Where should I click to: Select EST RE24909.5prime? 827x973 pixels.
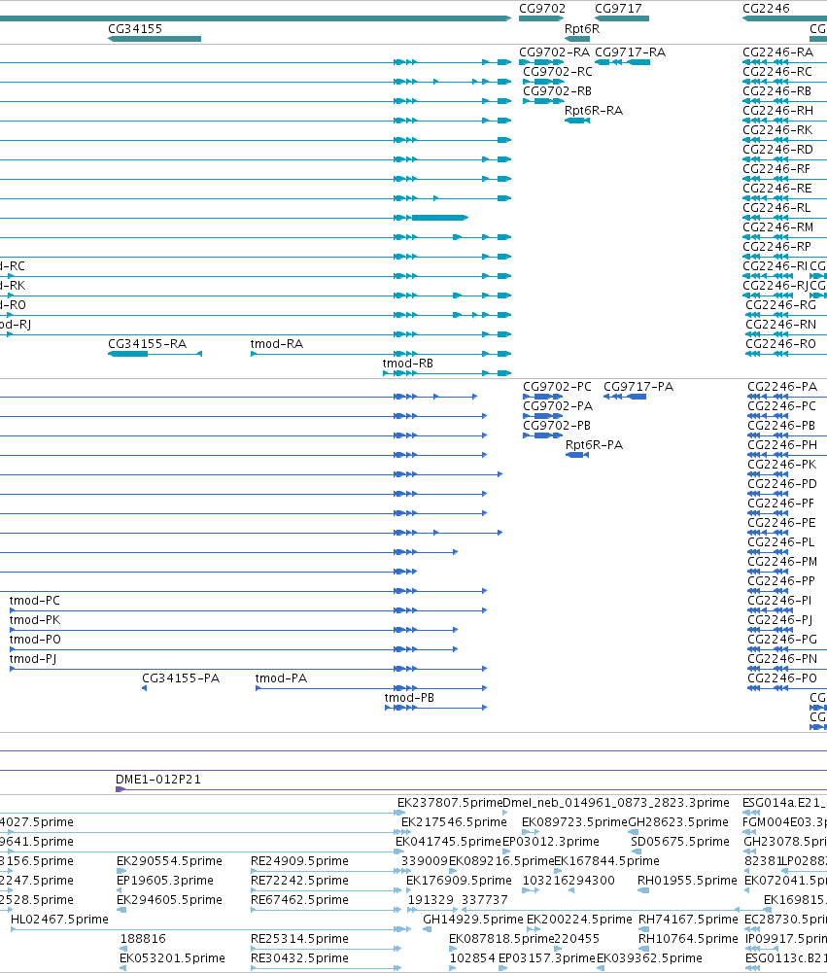299,862
